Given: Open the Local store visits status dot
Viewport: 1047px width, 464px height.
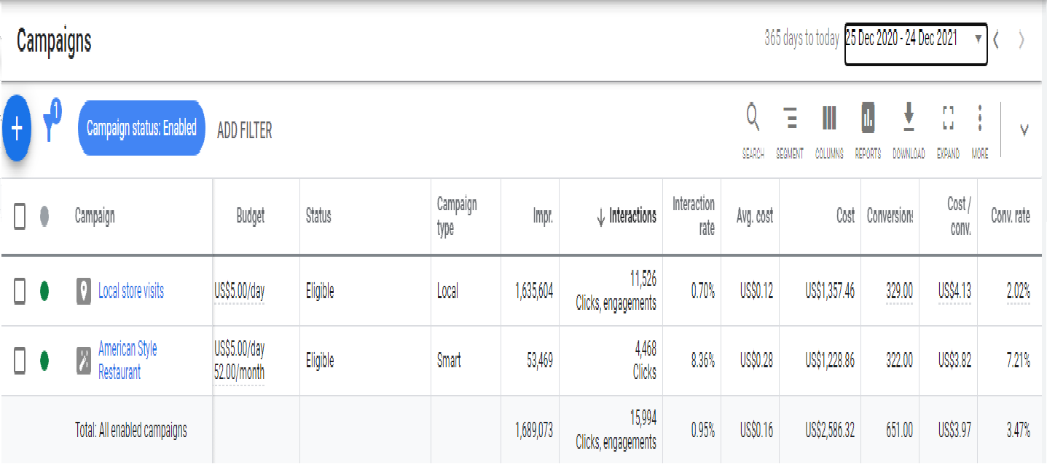Looking at the screenshot, I should click(44, 292).
